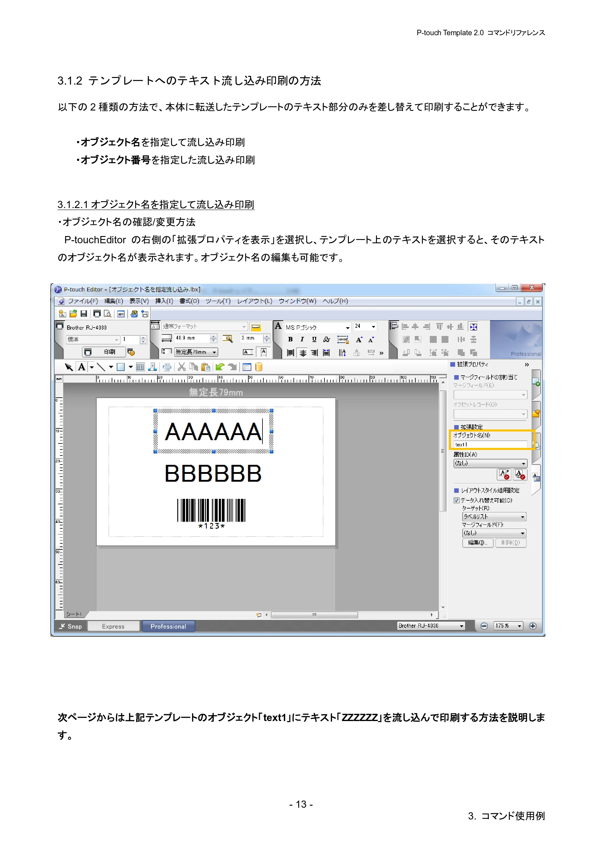Pick the line drawing tool
The width and height of the screenshot is (602, 852).
pyautogui.click(x=101, y=367)
